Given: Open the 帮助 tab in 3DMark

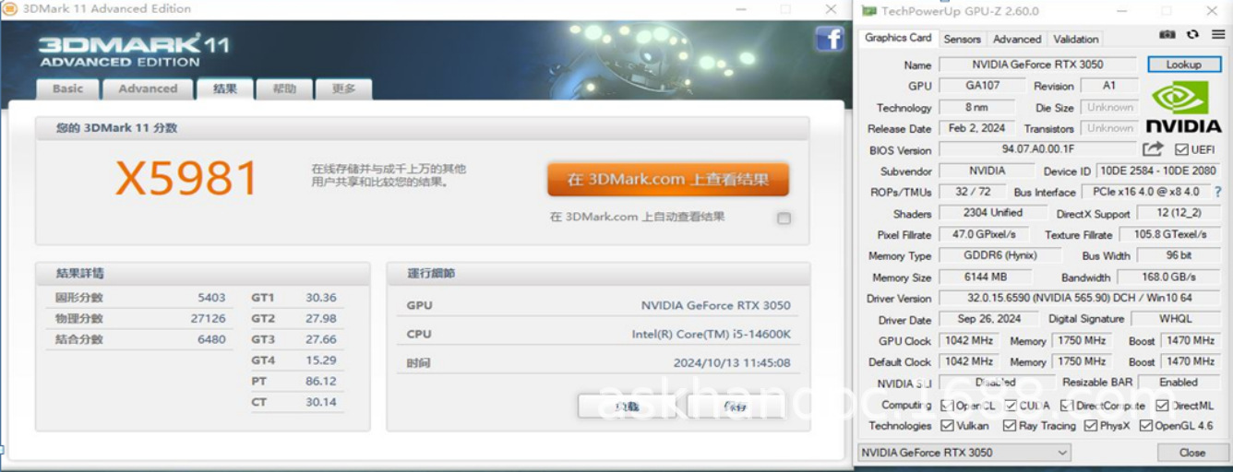Looking at the screenshot, I should coord(284,88).
